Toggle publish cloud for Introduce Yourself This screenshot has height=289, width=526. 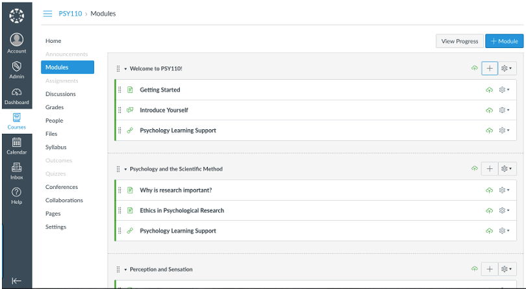coord(490,110)
